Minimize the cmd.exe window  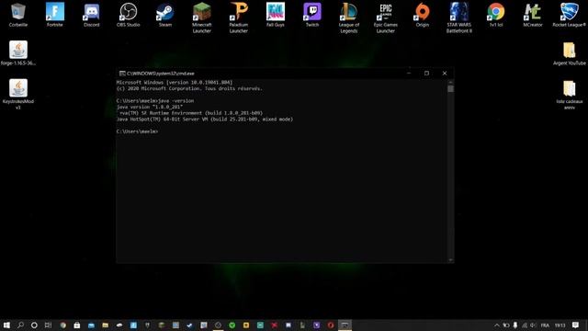[409, 74]
